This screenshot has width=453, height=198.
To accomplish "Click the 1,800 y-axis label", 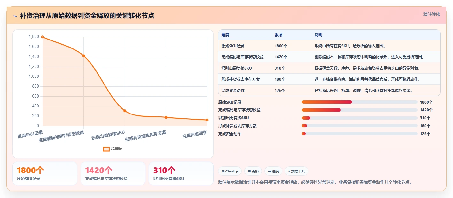I will point(34,37).
